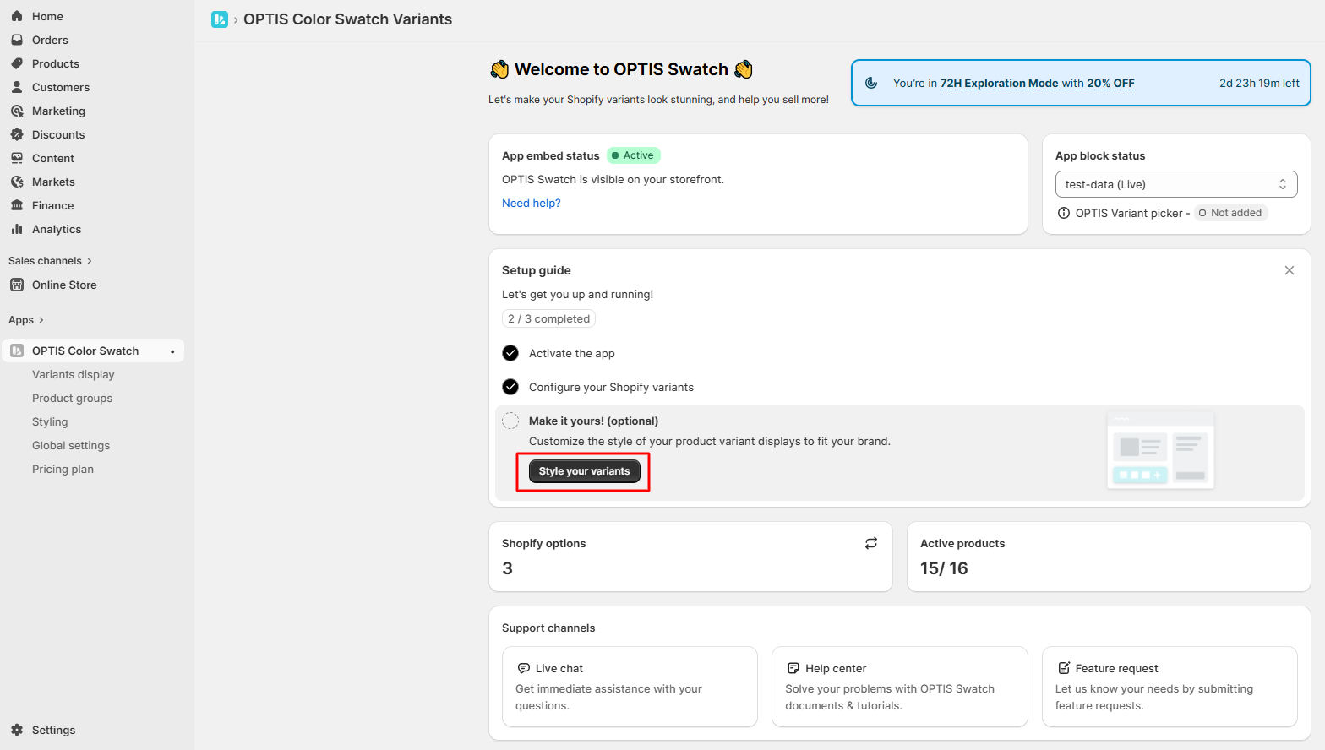The height and width of the screenshot is (750, 1325).
Task: Click the Settings gear icon
Action: tap(17, 730)
